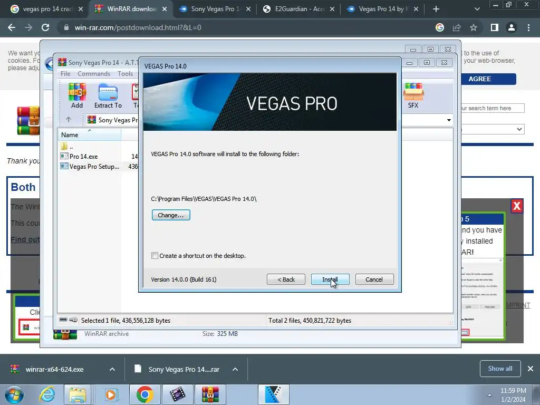Viewport: 540px width, 405px height.
Task: Bookmark this page with the star
Action: [x=474, y=27]
